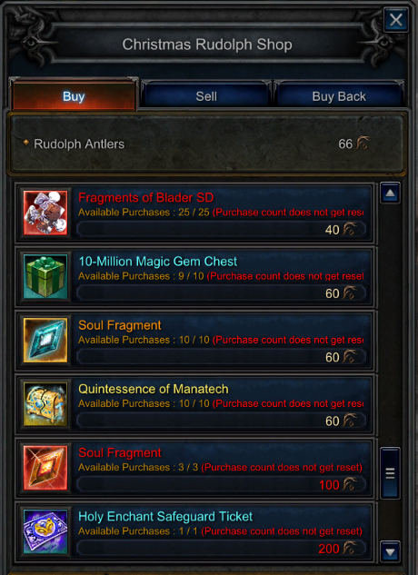The width and height of the screenshot is (418, 575).
Task: Grab the scrollbar thumb handle
Action: click(390, 473)
